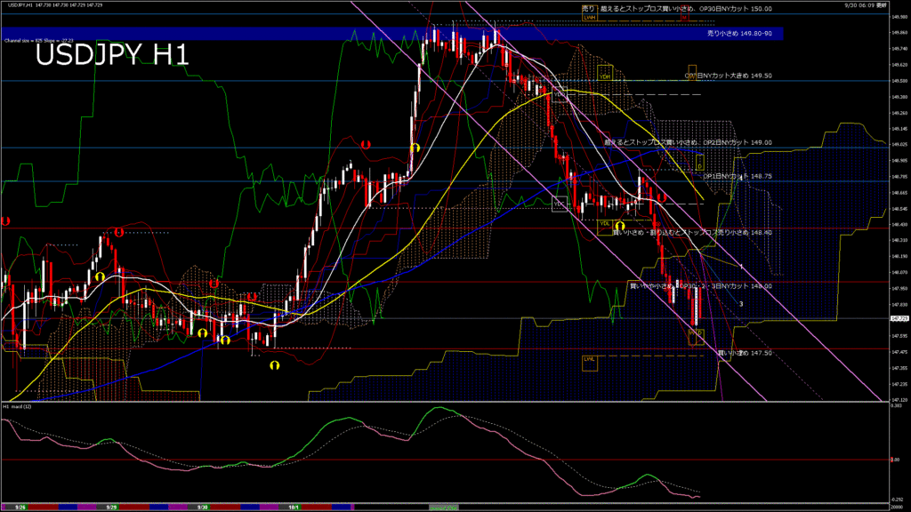This screenshot has height=512, width=911.
Task: Click the H1 macd (12) indicator label
Action: 19,405
